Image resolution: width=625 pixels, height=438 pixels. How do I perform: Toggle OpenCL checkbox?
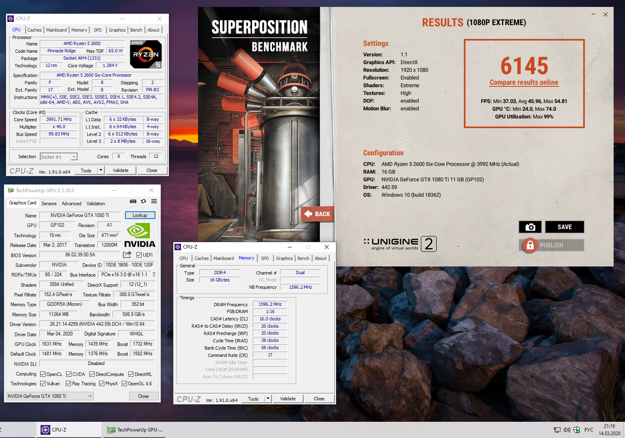coord(43,374)
